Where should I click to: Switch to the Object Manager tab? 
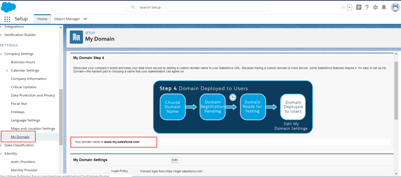67,19
